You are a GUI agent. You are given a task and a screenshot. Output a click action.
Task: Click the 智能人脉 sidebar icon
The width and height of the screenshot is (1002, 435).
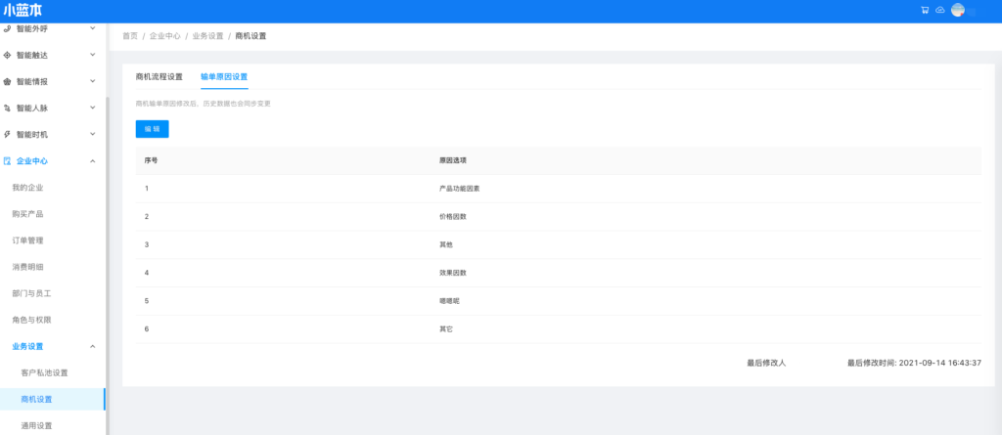8,108
